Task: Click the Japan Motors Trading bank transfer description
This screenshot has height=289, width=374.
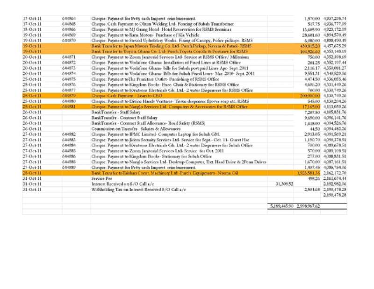Action: pyautogui.click(x=171, y=46)
